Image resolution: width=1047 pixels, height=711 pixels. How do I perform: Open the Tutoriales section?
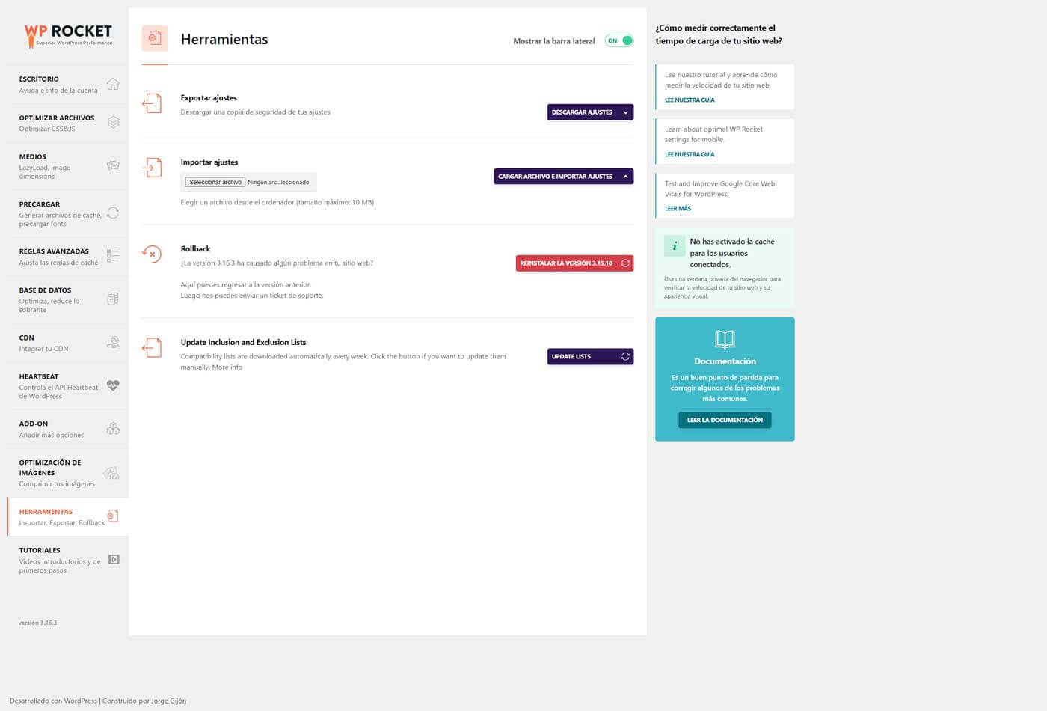[x=68, y=560]
